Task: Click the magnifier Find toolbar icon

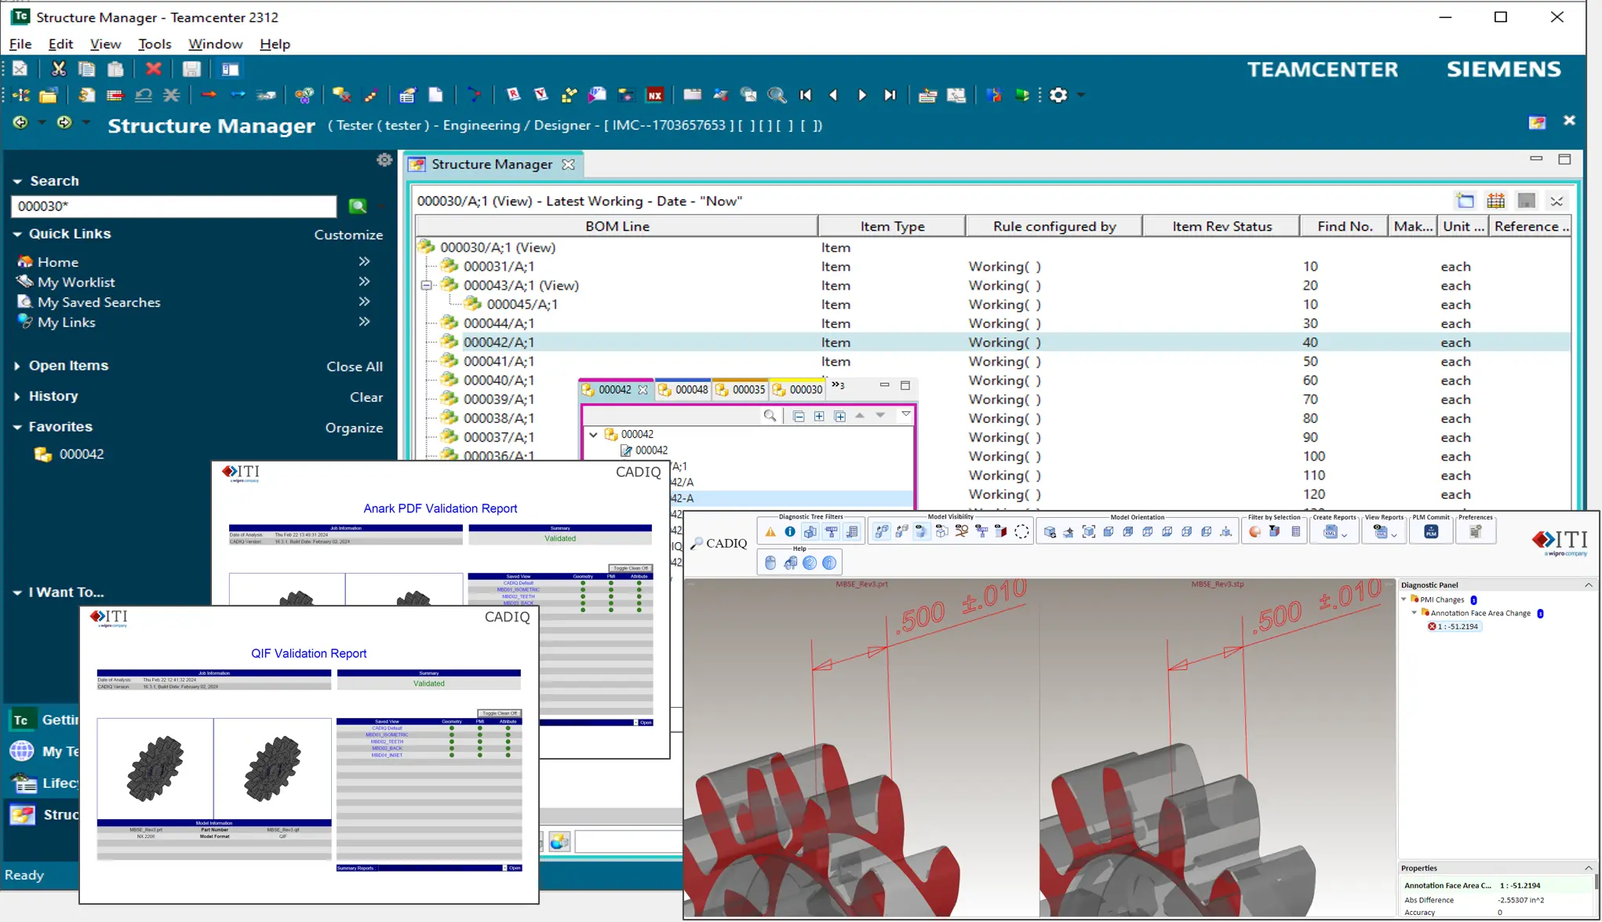Action: point(777,95)
